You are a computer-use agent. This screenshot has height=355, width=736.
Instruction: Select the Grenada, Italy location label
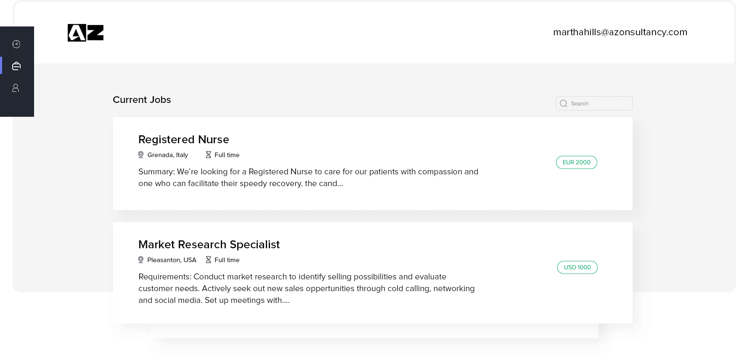tap(168, 155)
